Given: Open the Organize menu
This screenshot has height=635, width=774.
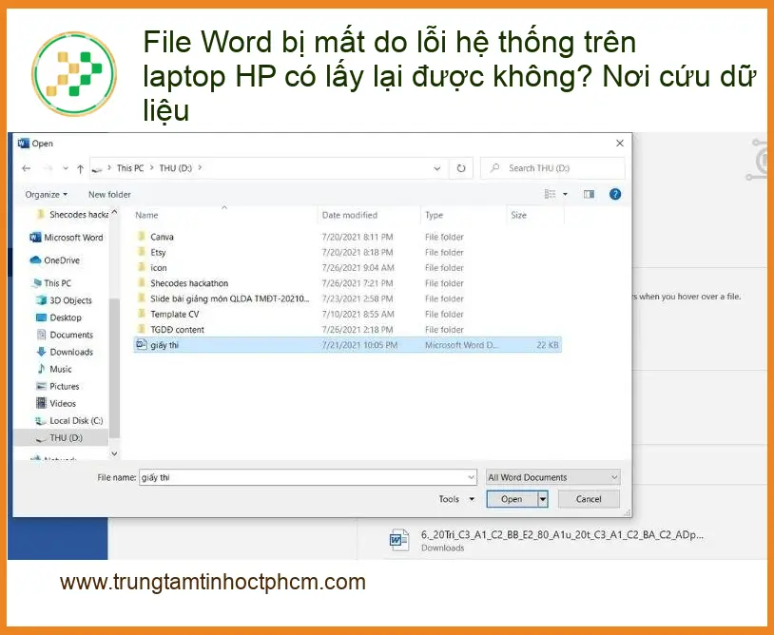Looking at the screenshot, I should pos(46,195).
